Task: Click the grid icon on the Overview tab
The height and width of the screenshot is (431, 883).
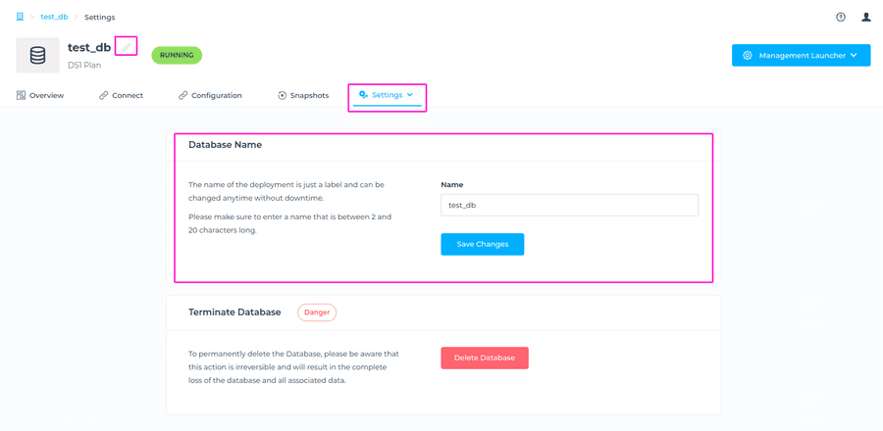Action: tap(21, 96)
